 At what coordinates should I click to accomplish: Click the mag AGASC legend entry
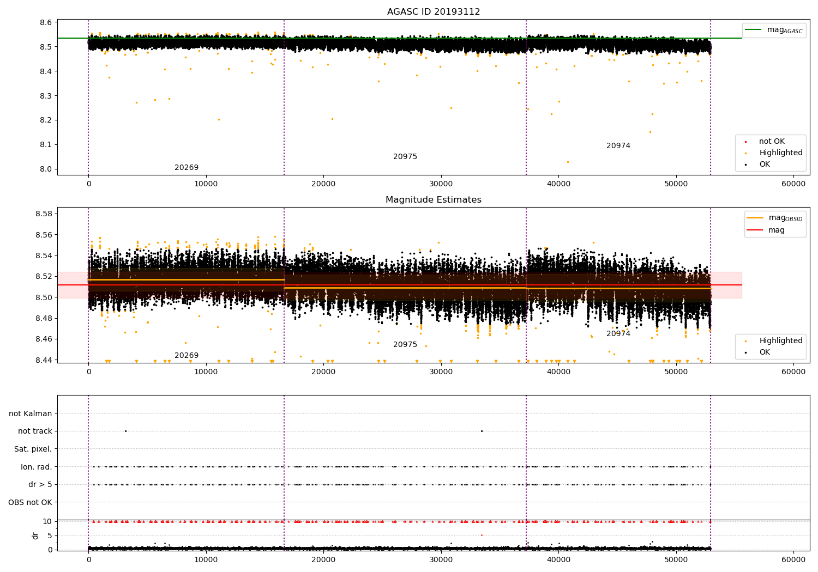pyautogui.click(x=774, y=30)
